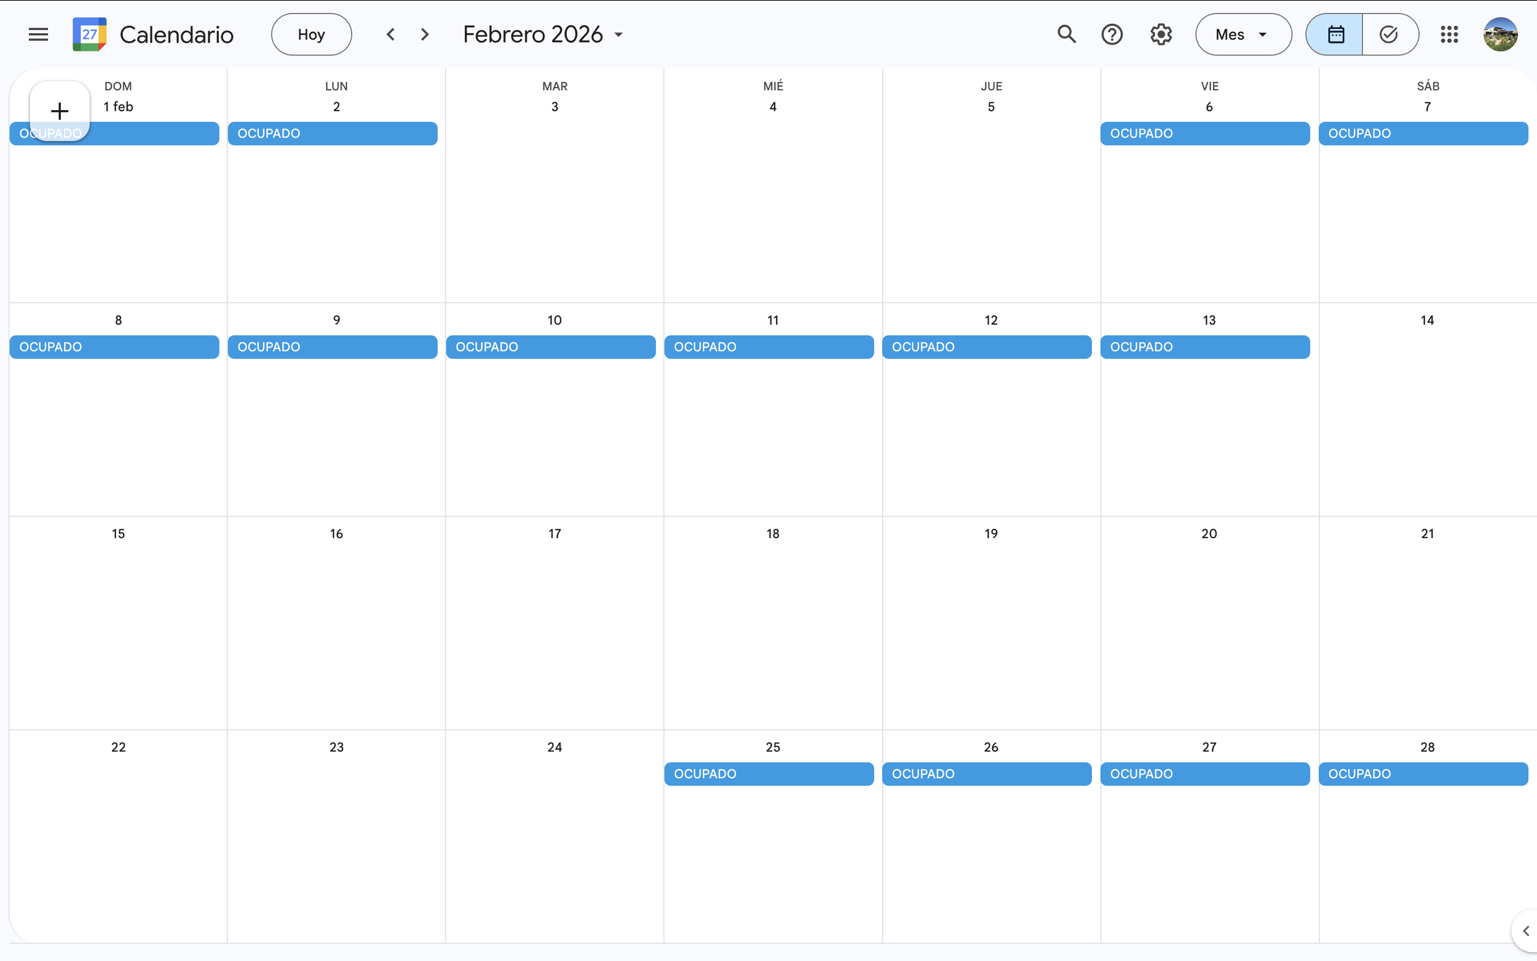The image size is (1537, 961).
Task: Open the Google apps grid
Action: pos(1448,34)
